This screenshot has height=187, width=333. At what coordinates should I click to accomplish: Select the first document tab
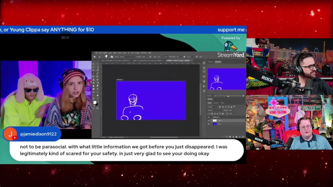pos(116,61)
